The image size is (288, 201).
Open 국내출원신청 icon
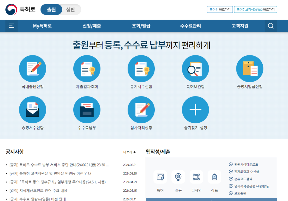click(32, 69)
